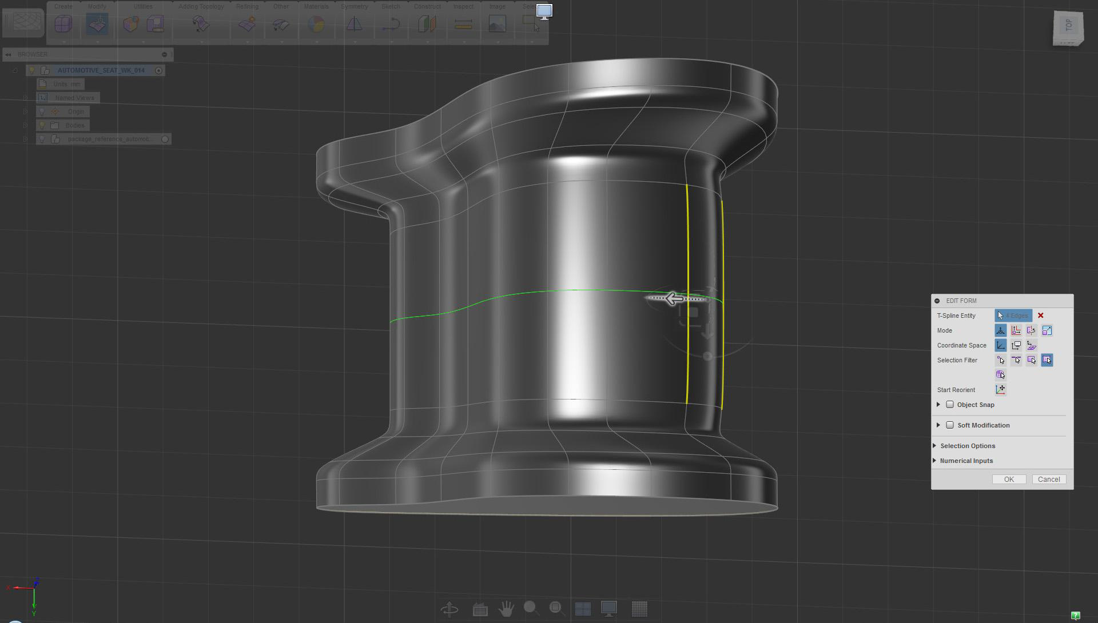
Task: Toggle visibility bulb of Bodies folder
Action: 42,125
